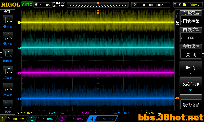Click the orange trigger level marker at right edge
Image resolution: width=204 pixels, height=122 pixels.
pos(177,98)
